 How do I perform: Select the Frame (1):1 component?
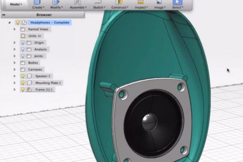coord(44,90)
